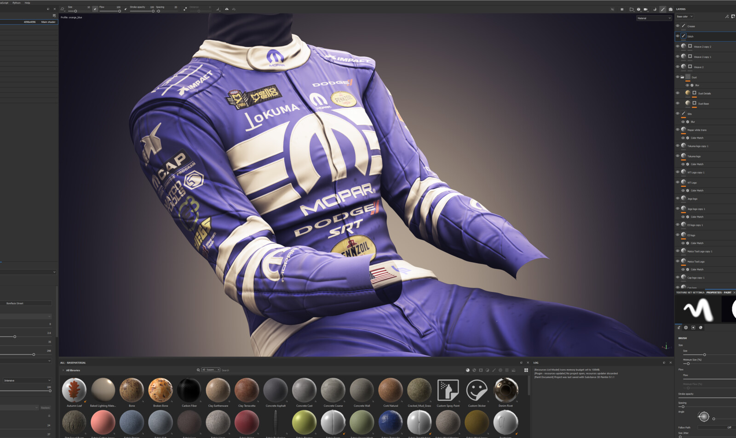
Task: Switch shelf to grid view icon
Action: (x=526, y=370)
